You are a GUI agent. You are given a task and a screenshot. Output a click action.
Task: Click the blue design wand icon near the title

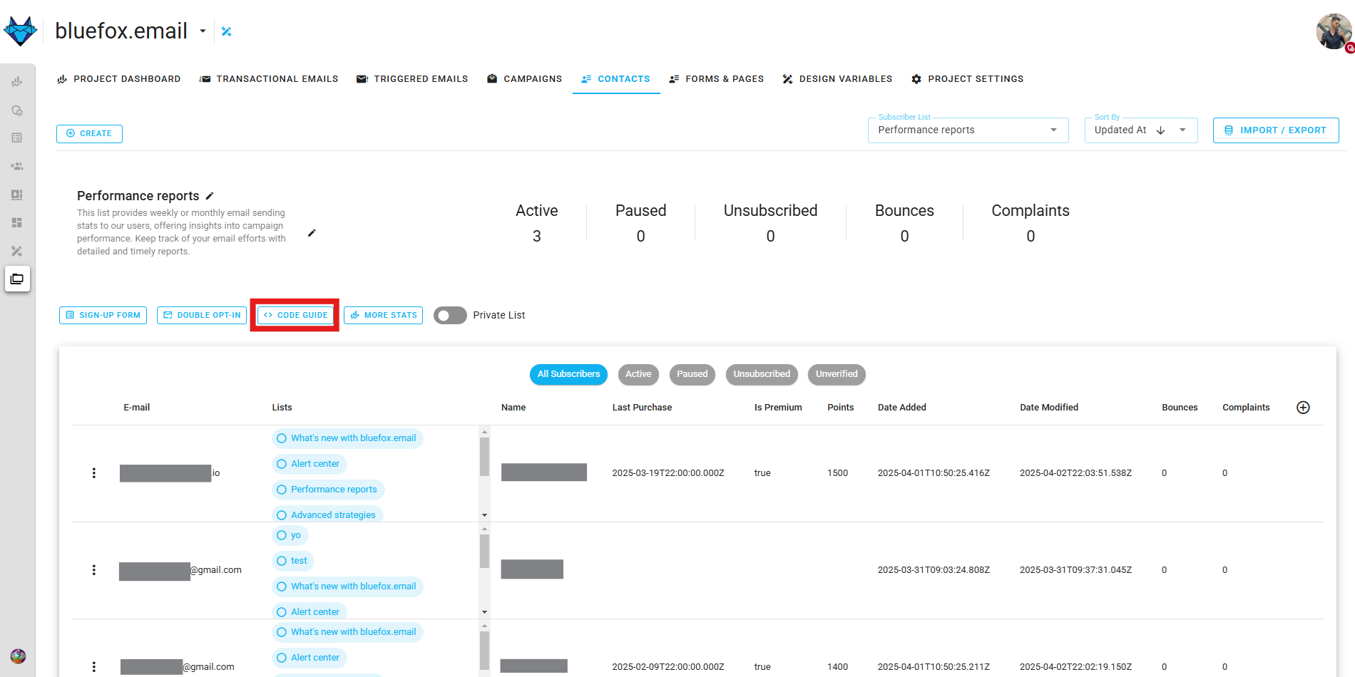[x=227, y=31]
